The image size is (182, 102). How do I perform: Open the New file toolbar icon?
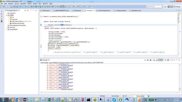(x=2, y=7)
